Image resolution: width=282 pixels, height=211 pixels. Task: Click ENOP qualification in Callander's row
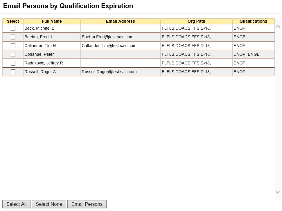[239, 46]
